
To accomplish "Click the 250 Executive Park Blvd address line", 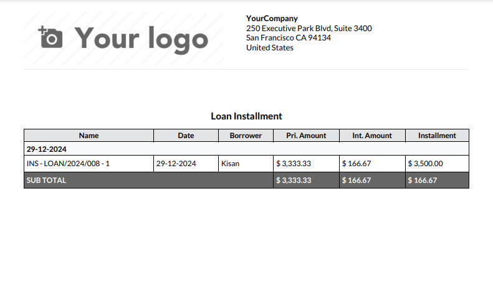I will 309,28.
